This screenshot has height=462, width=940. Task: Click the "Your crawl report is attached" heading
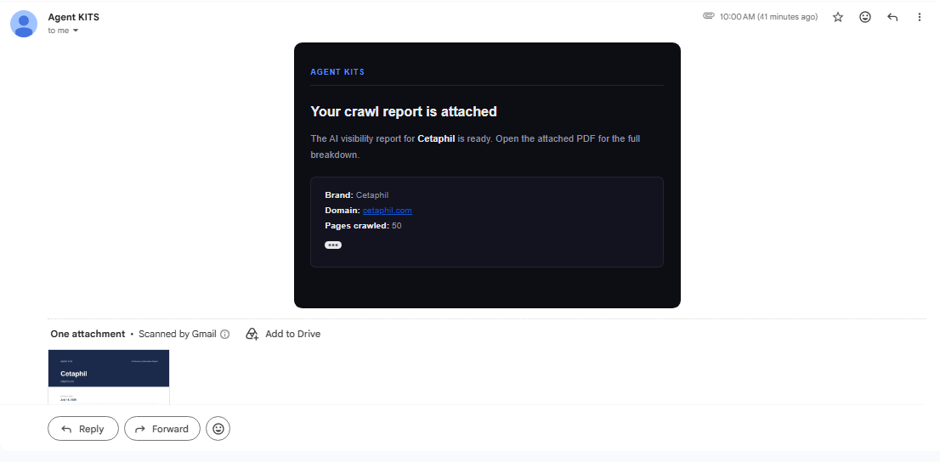(x=404, y=111)
